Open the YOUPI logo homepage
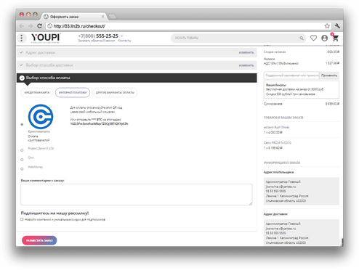The height and width of the screenshot is (270, 359). coord(46,38)
